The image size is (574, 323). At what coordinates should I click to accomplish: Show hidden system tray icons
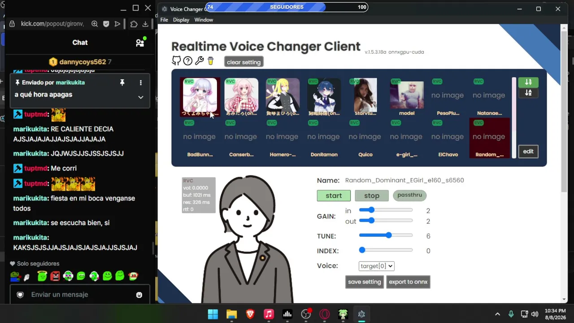[x=497, y=314]
